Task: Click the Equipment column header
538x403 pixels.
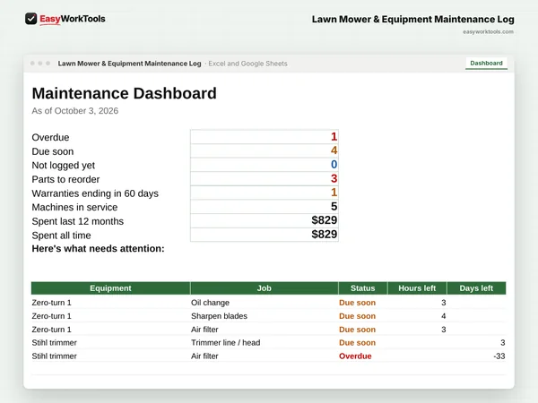Action: pyautogui.click(x=110, y=288)
